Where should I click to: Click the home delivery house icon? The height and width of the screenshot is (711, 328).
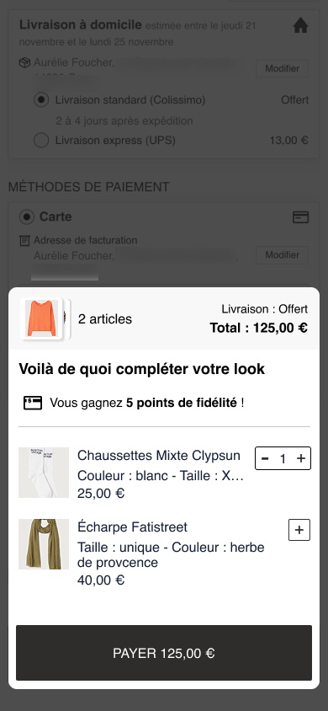tap(300, 26)
